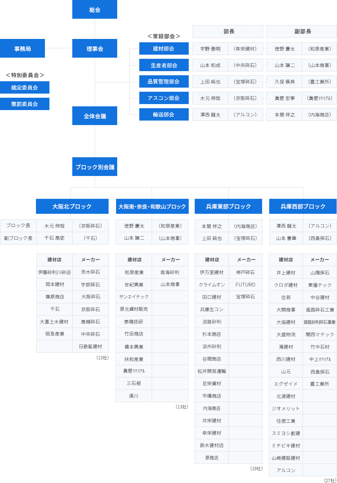Click the name 宇野 泰明
The width and height of the screenshot is (337, 483).
pyautogui.click(x=210, y=49)
